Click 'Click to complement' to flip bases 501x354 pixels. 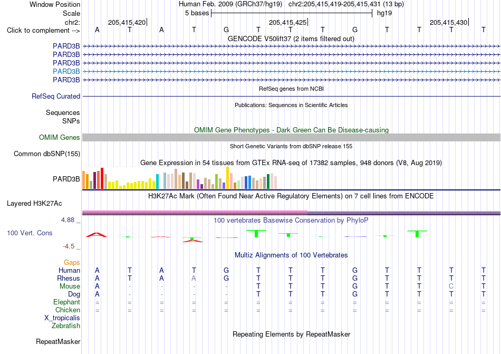[43, 31]
